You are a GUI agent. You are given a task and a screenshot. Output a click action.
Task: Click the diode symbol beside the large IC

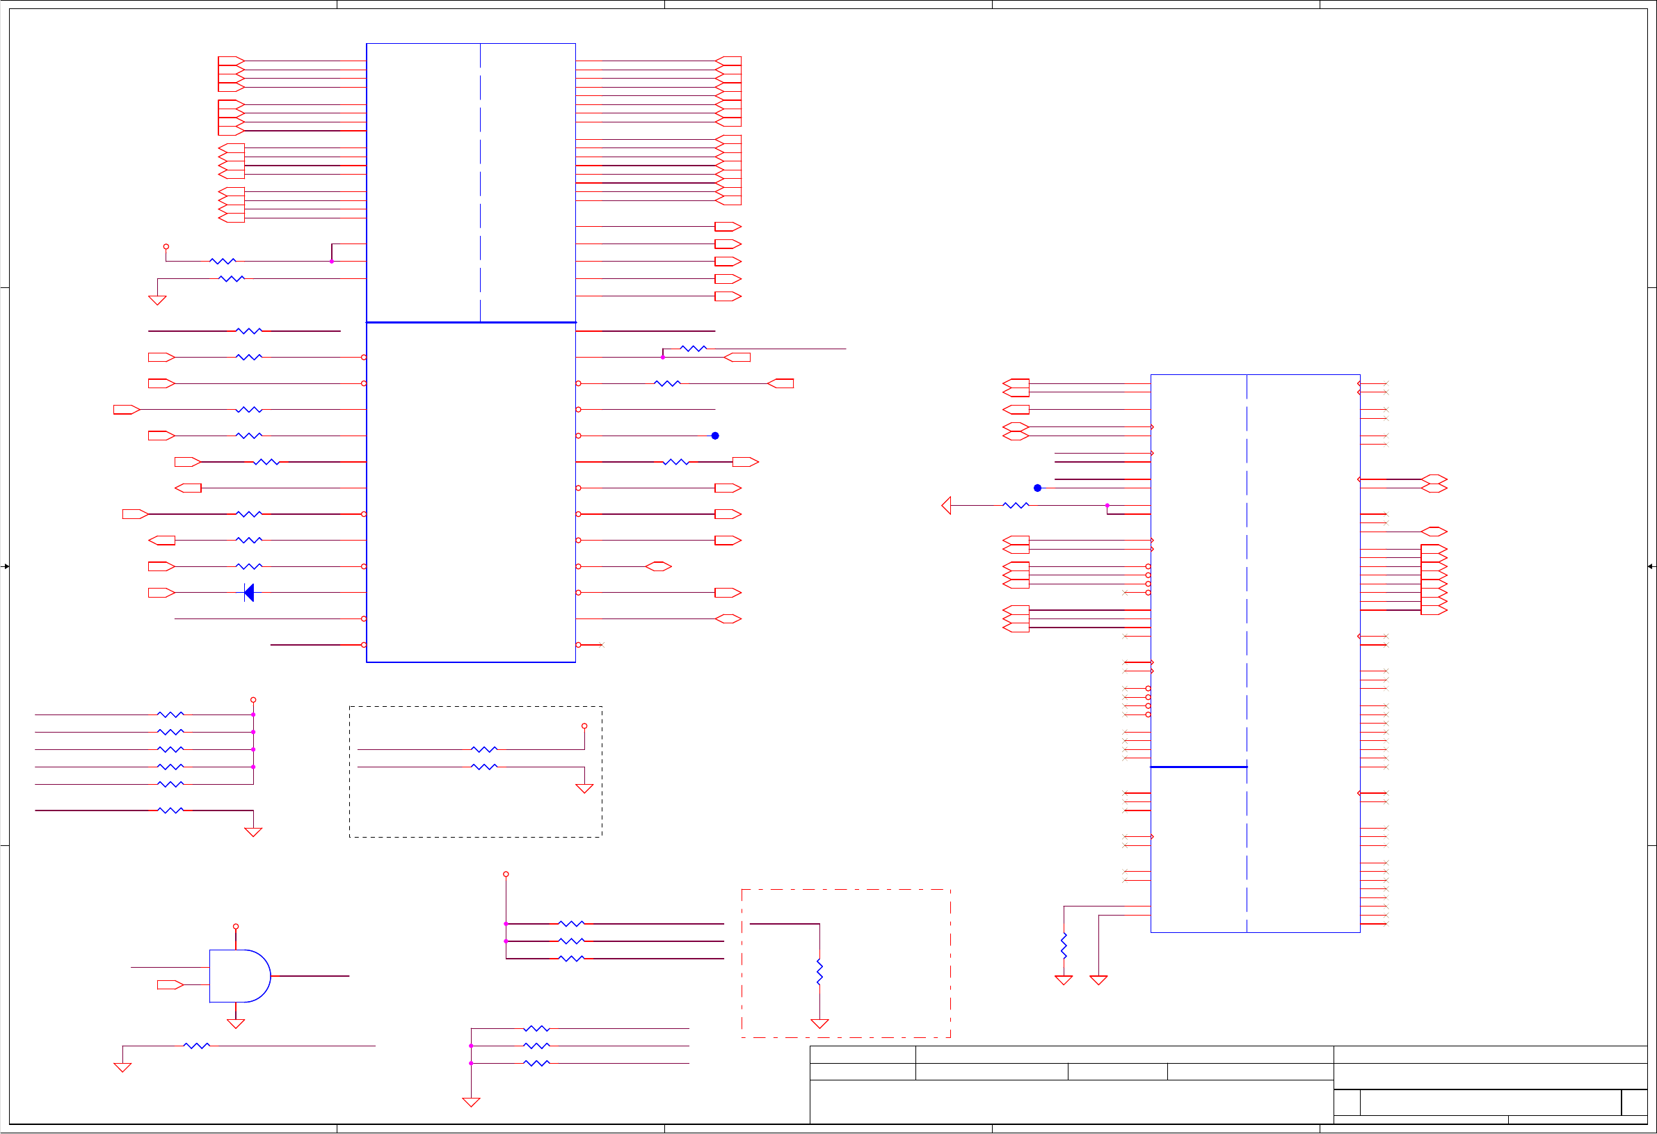pos(249,593)
